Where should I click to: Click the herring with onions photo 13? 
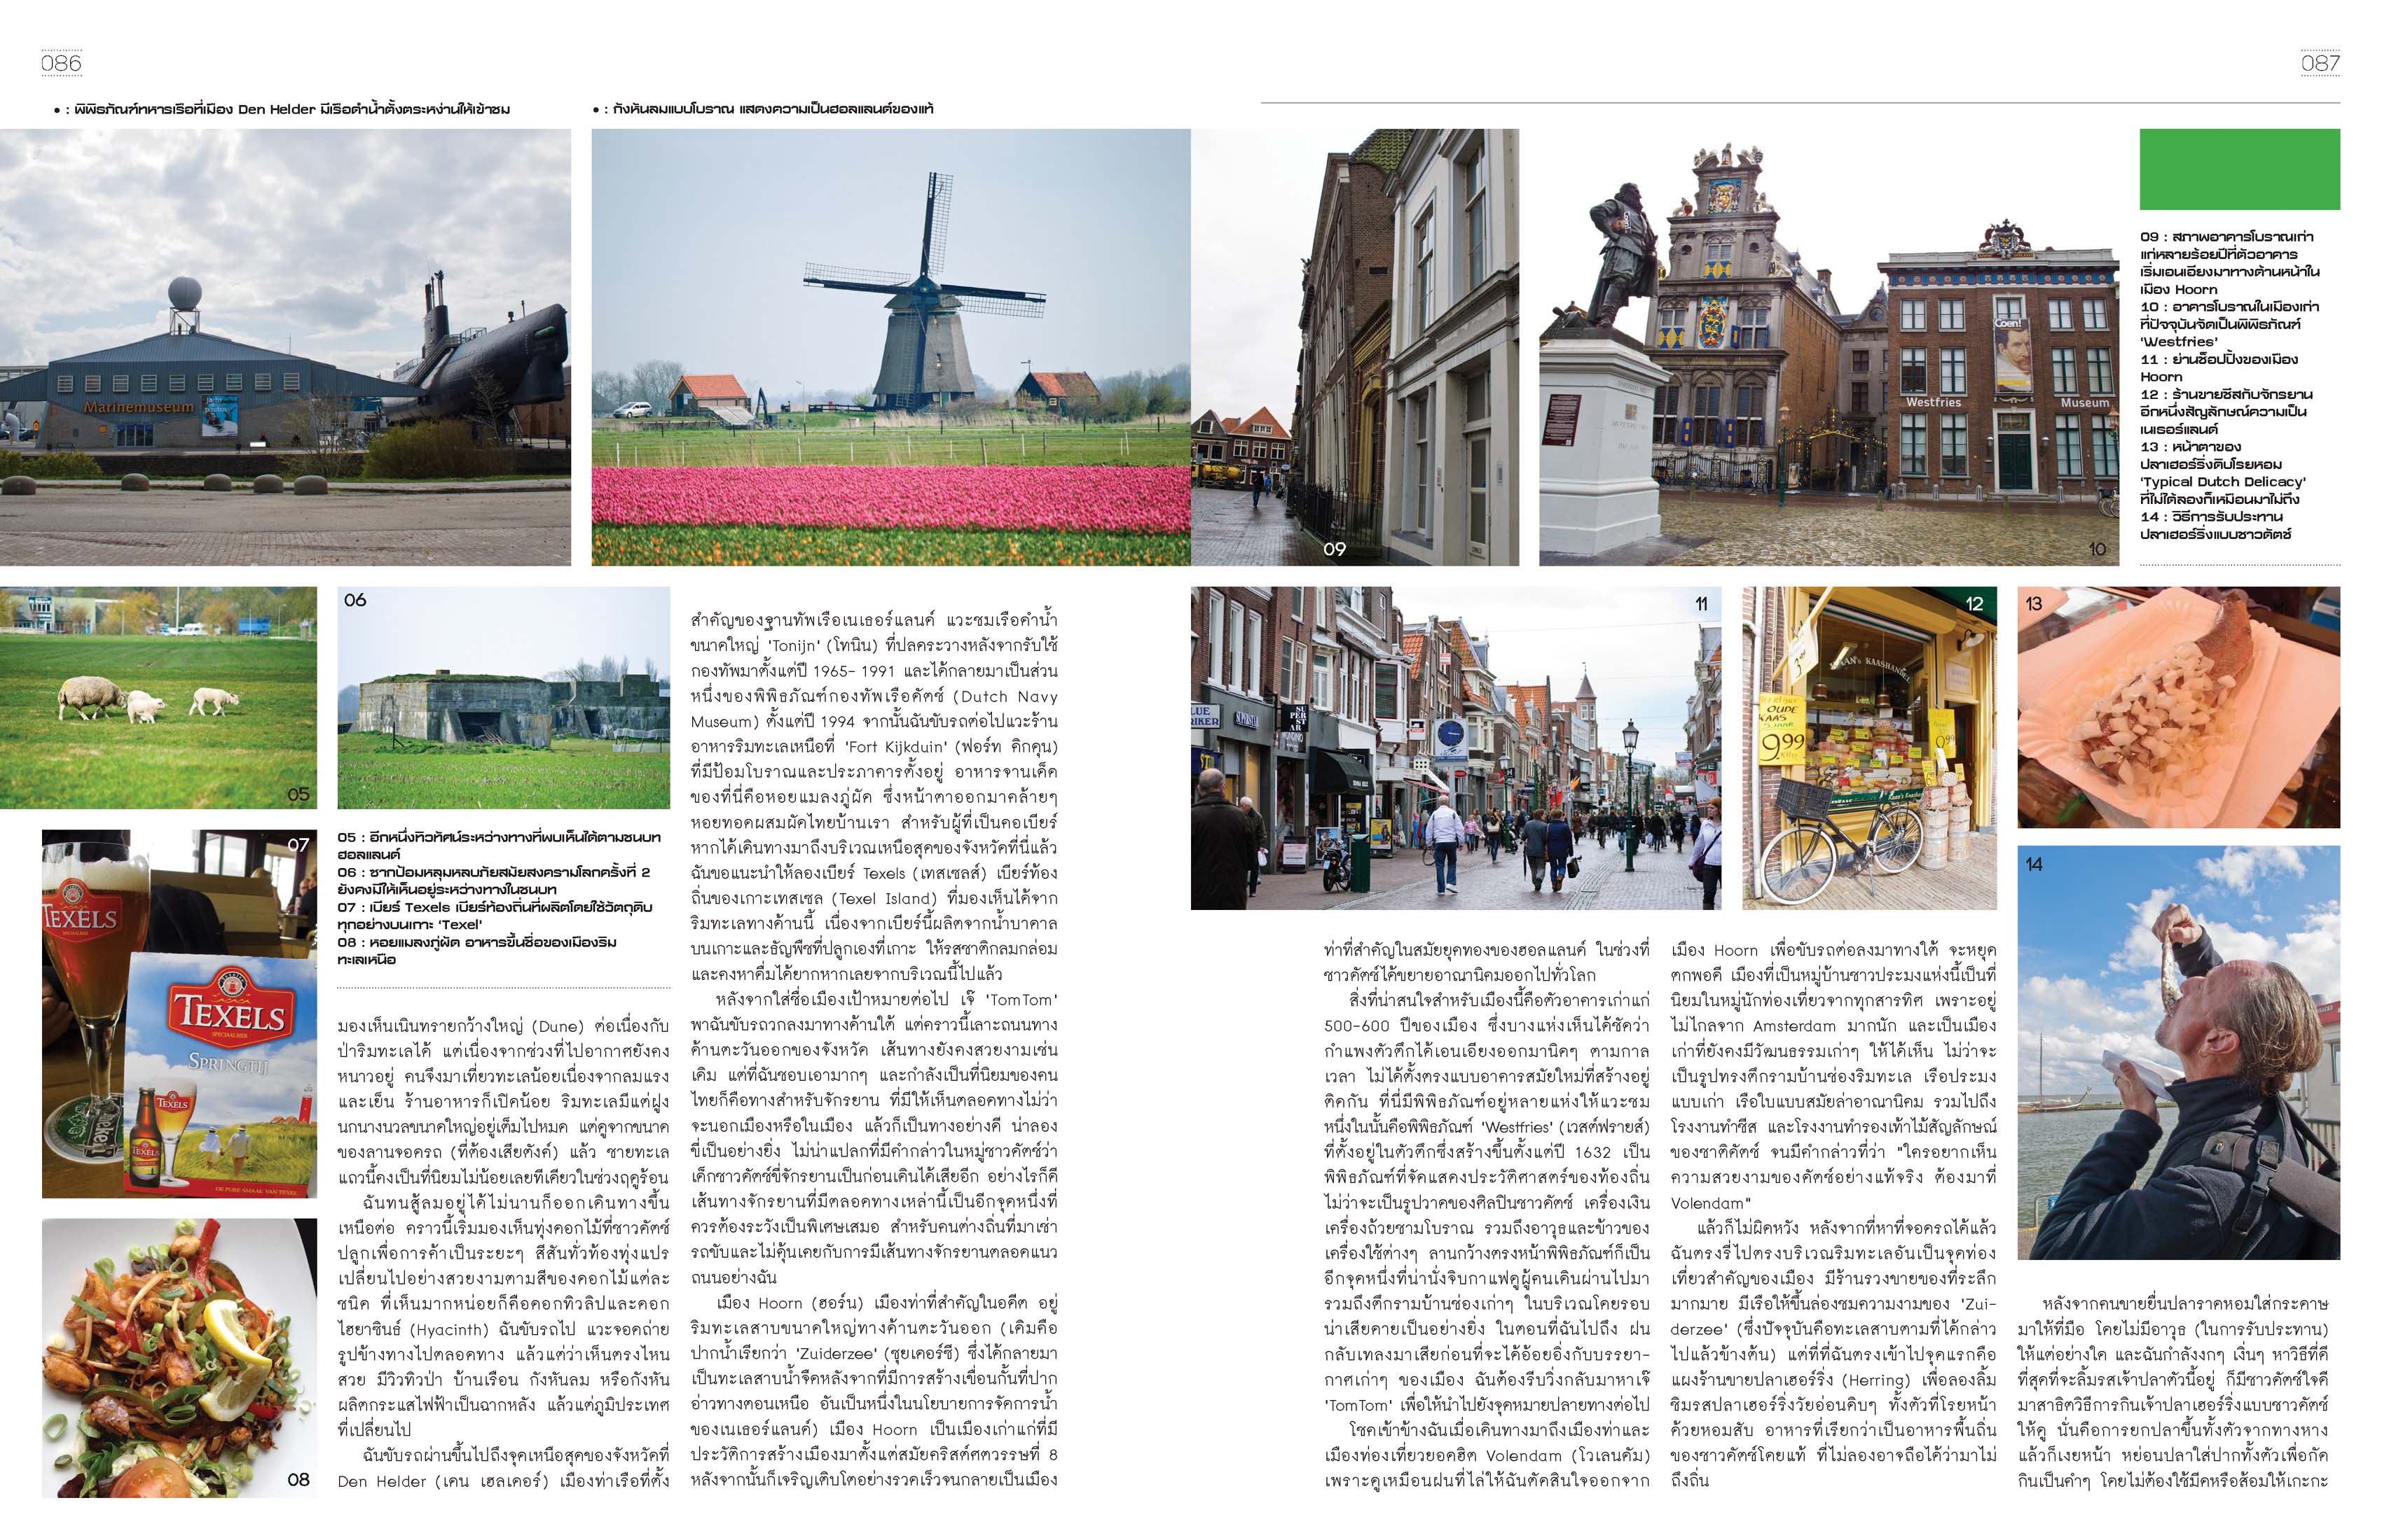click(2178, 707)
